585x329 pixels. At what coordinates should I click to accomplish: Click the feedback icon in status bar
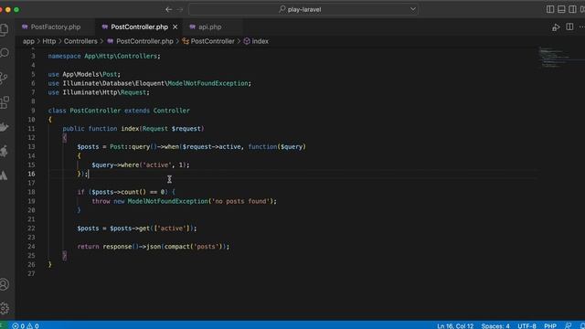pos(569,325)
